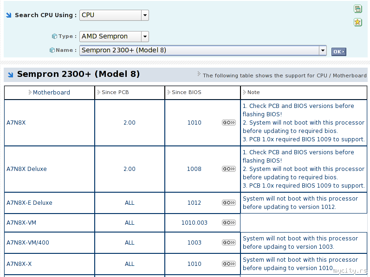Image resolution: width=370 pixels, height=277 pixels.
Task: Click BIOS version 1010.003 for A7N8X-VM
Action: [194, 223]
